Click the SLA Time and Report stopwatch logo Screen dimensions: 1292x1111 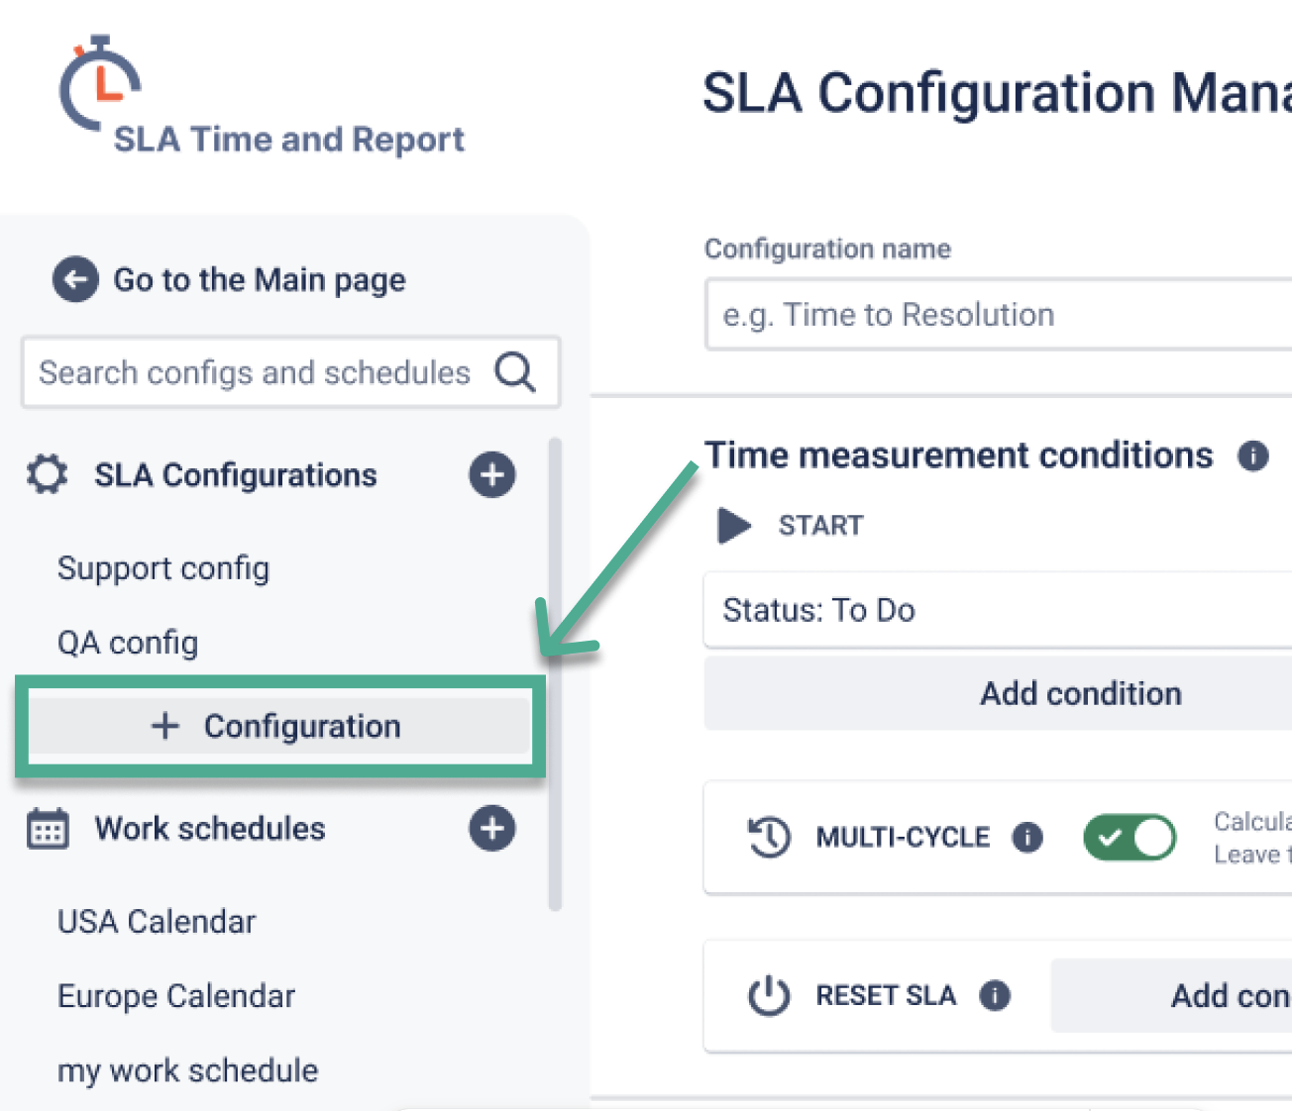pos(99,84)
